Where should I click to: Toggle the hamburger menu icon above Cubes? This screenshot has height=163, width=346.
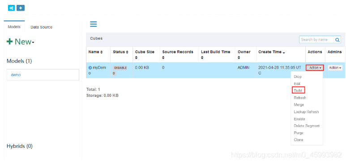click(x=94, y=24)
